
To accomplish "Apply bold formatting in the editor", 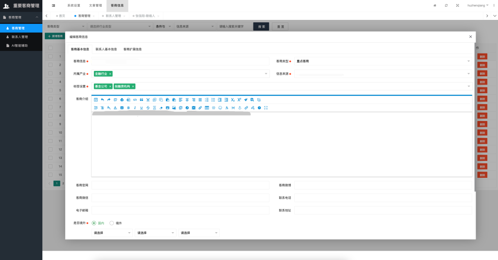I will 128,107.
